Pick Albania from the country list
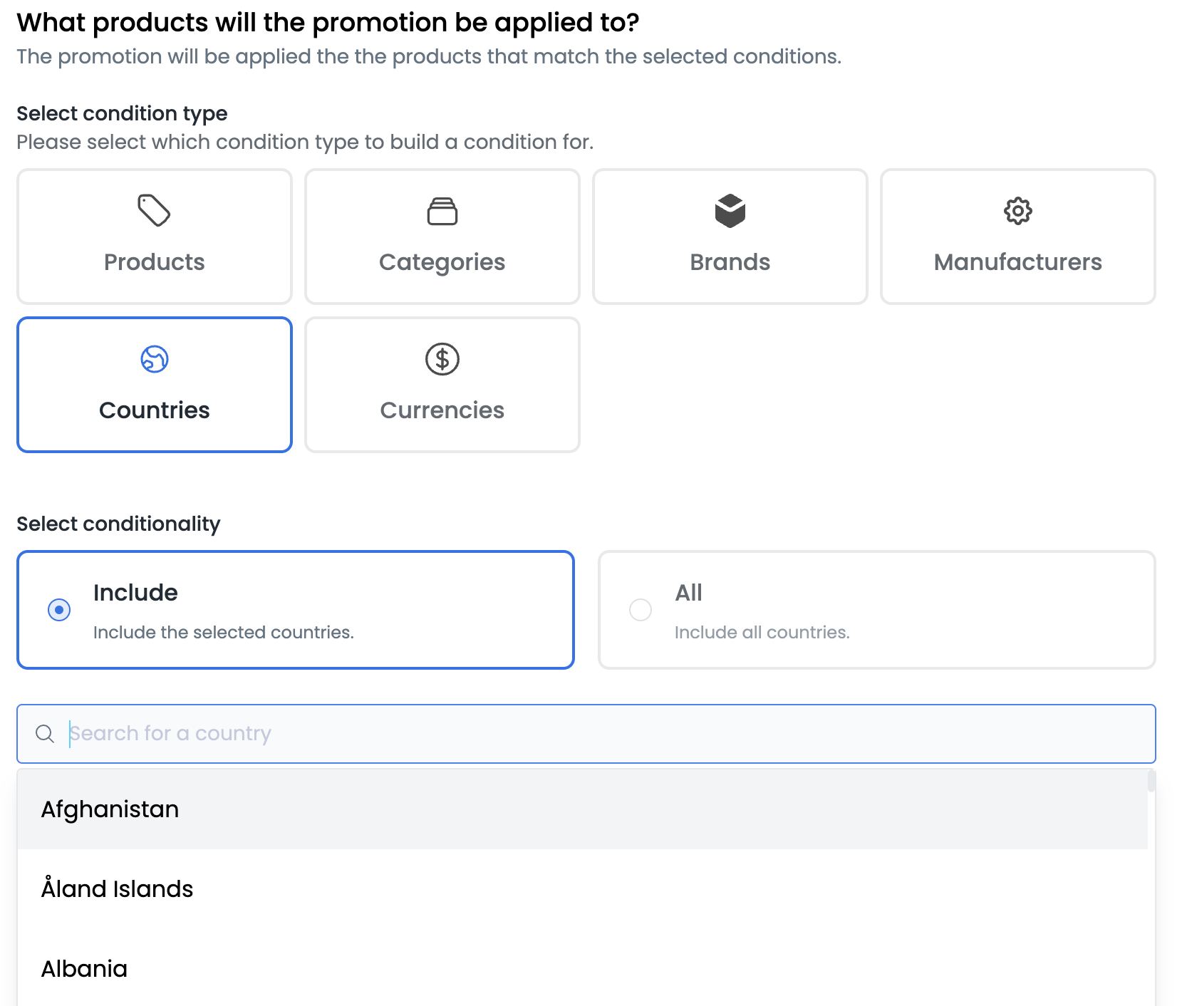The image size is (1187, 1006). click(x=582, y=969)
